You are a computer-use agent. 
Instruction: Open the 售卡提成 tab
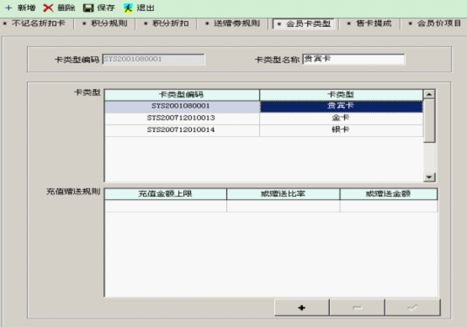[369, 24]
